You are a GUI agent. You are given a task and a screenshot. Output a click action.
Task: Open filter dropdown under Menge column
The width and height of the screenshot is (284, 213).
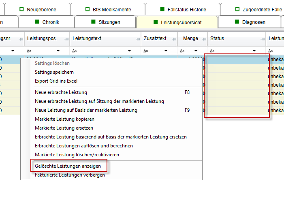(196, 51)
